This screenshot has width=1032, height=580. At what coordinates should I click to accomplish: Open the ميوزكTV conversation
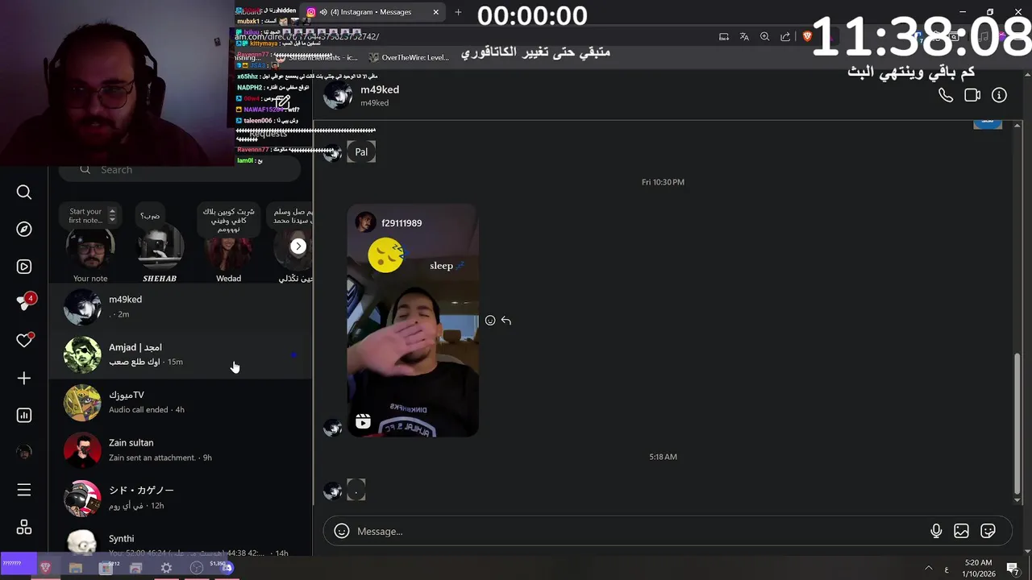[x=181, y=402]
